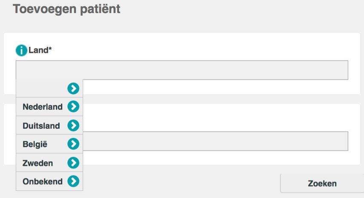This screenshot has height=198, width=364.
Task: Choose Duitsland in the dropdown list
Action: (49, 126)
